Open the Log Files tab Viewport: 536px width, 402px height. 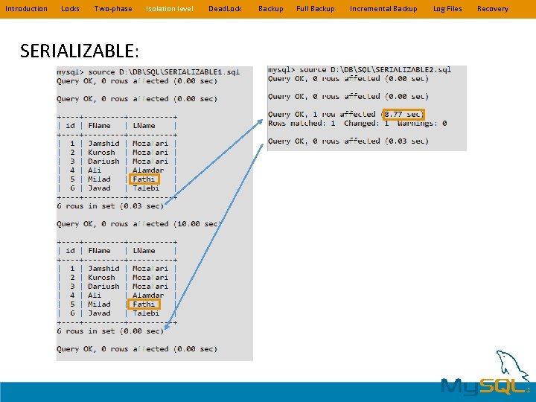tap(447, 9)
